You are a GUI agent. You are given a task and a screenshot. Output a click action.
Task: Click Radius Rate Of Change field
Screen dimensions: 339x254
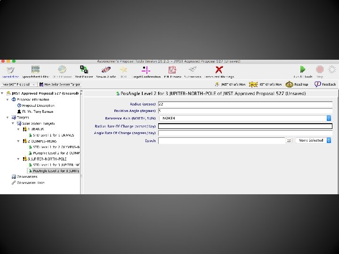click(245, 126)
